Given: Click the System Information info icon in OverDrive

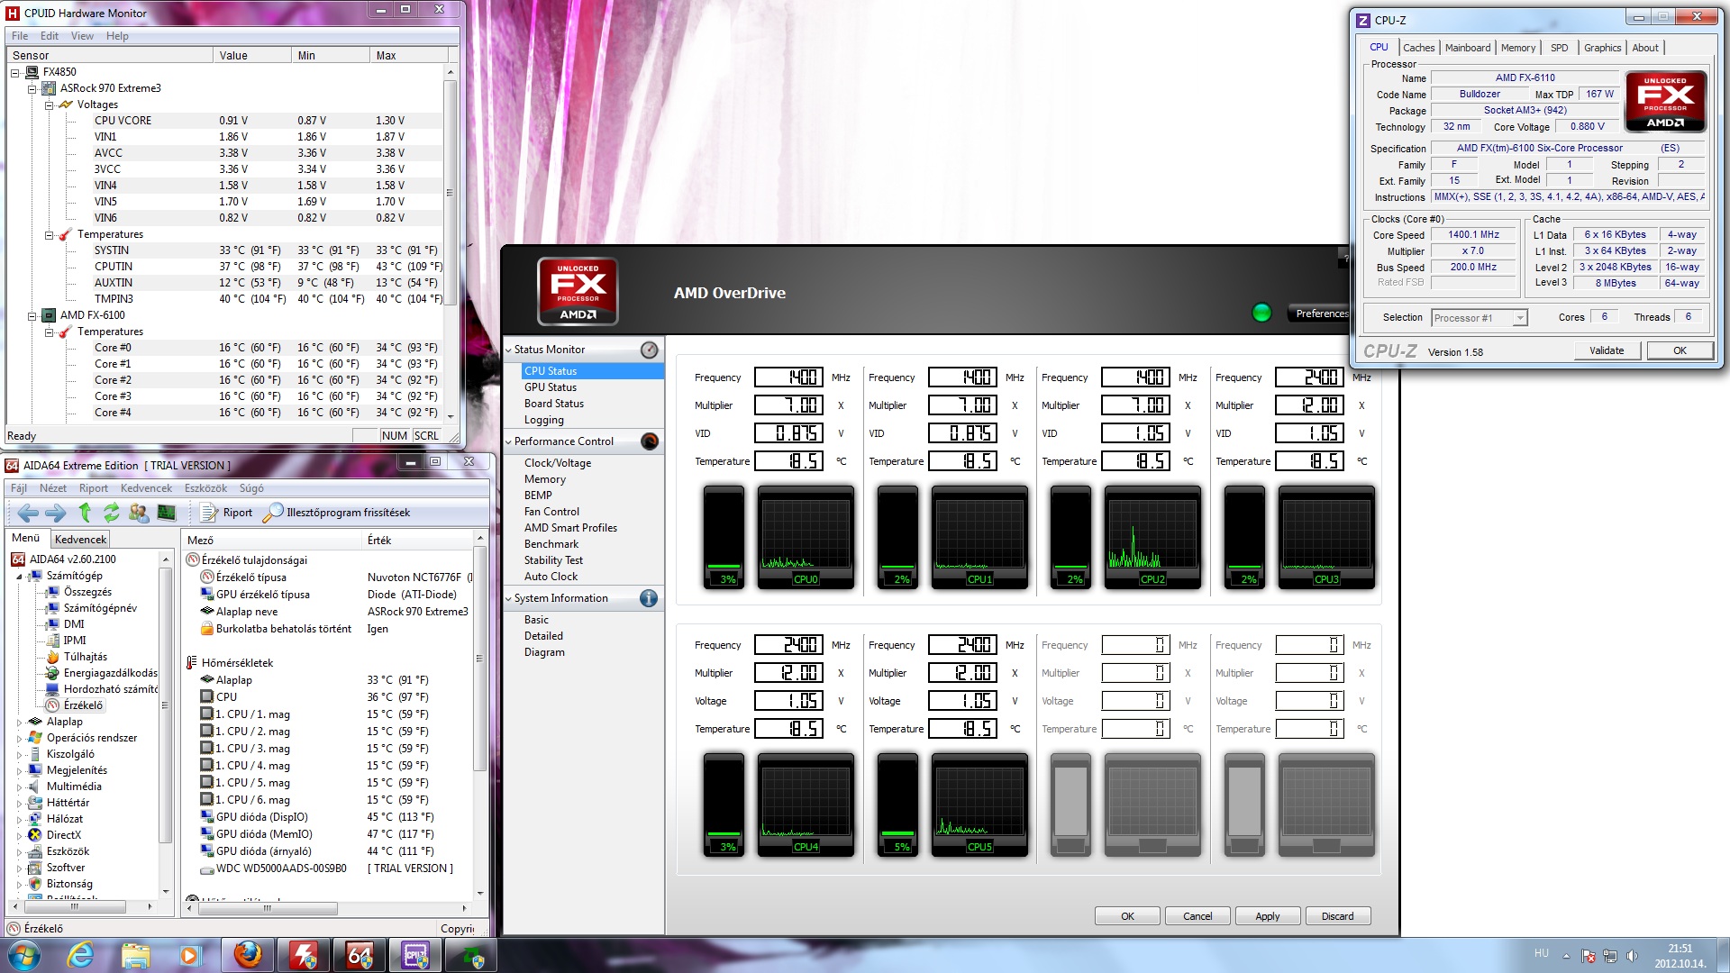Looking at the screenshot, I should [x=649, y=598].
